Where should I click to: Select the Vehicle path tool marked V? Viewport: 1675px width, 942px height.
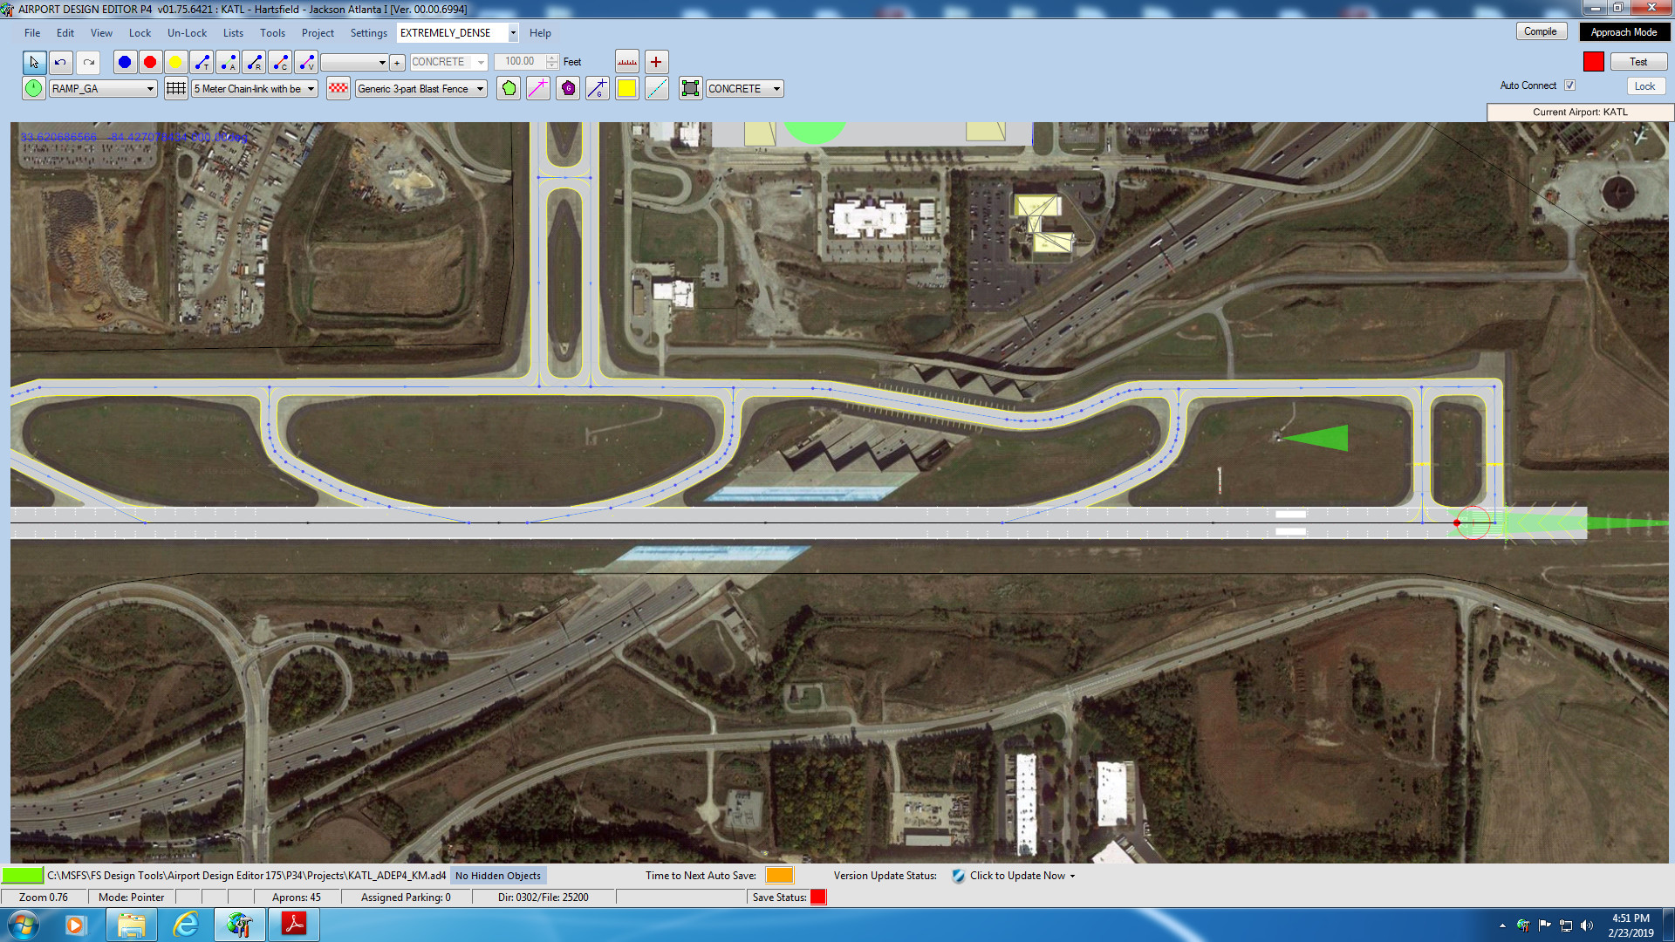[x=306, y=62]
